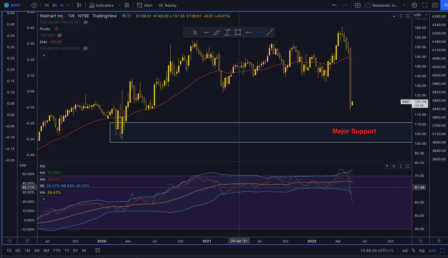Maximize the RSI pane
The height and width of the screenshot is (258, 448).
pyautogui.click(x=407, y=166)
